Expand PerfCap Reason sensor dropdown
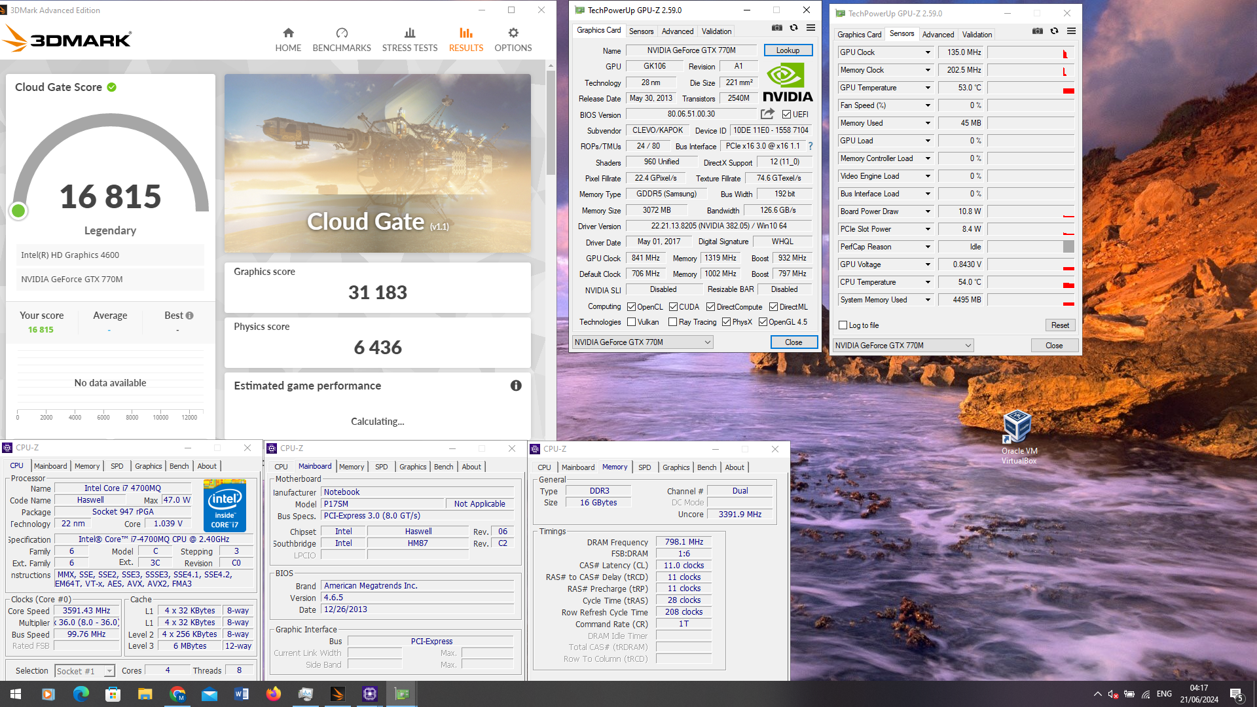Image resolution: width=1257 pixels, height=707 pixels. pos(928,247)
